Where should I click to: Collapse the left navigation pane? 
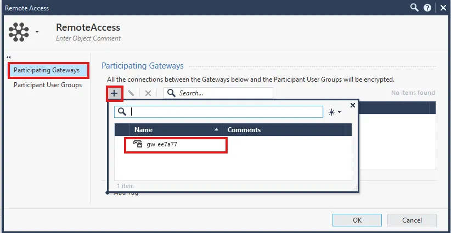point(9,57)
